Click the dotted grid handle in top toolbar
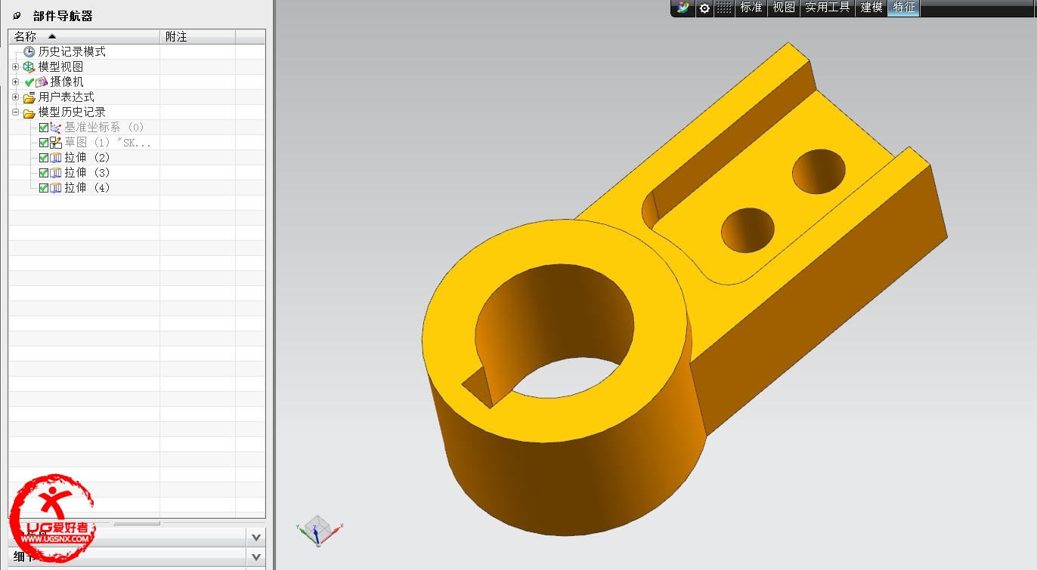 pos(724,8)
